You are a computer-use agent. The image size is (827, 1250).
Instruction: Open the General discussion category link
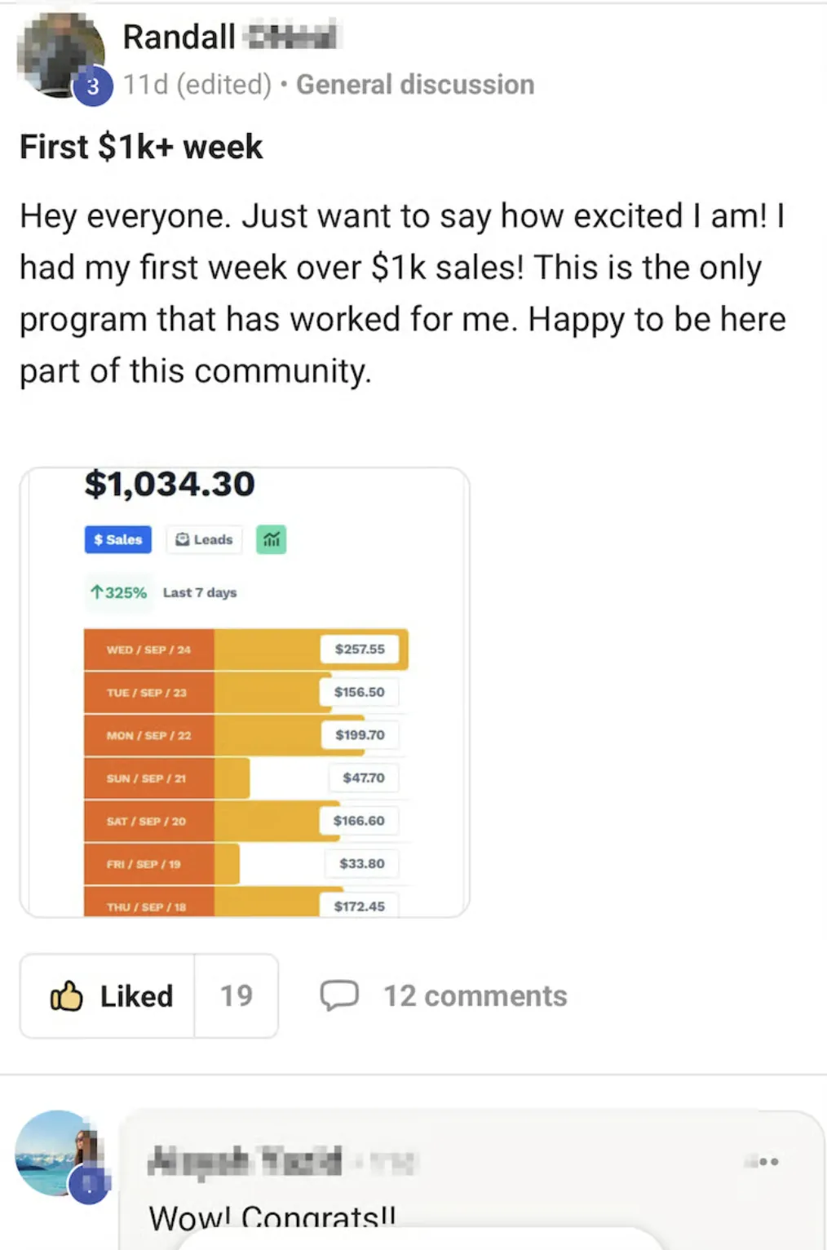click(x=415, y=85)
